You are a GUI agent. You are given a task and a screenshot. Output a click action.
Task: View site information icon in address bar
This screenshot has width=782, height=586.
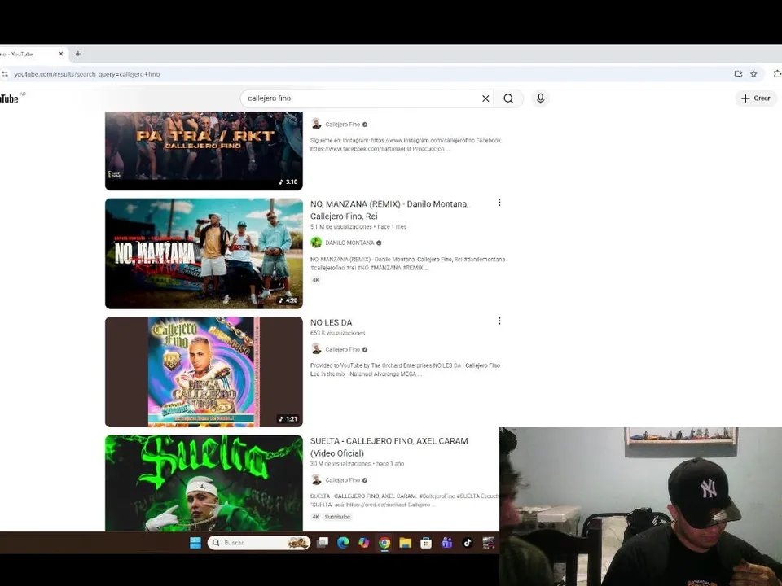[x=5, y=74]
